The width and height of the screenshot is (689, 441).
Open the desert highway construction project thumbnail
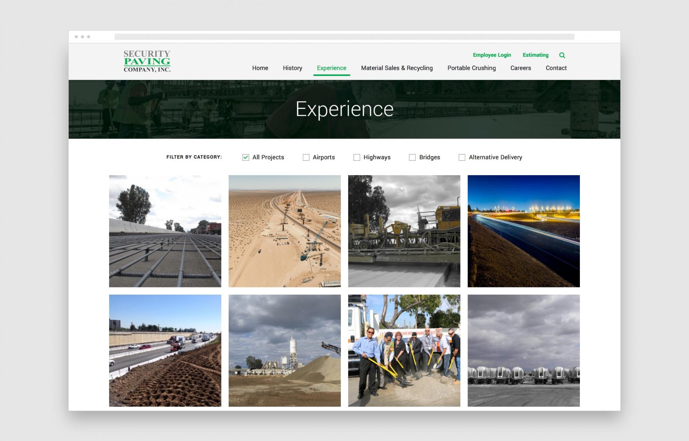coord(285,231)
